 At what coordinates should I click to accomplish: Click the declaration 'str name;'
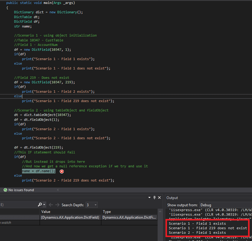[x=23, y=26]
